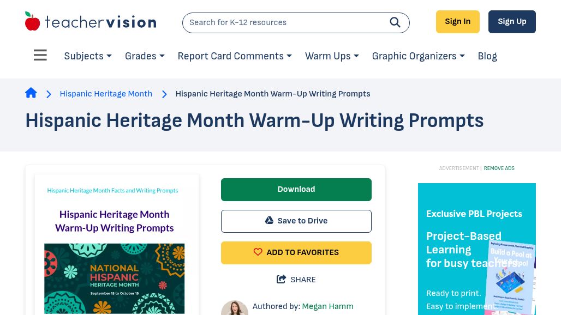
Task: Click the TeacherVision apple logo
Action: tap(33, 22)
